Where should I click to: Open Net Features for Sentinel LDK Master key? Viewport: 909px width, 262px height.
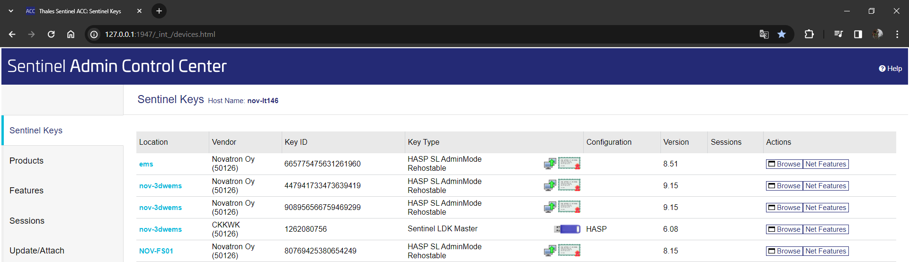(x=826, y=229)
